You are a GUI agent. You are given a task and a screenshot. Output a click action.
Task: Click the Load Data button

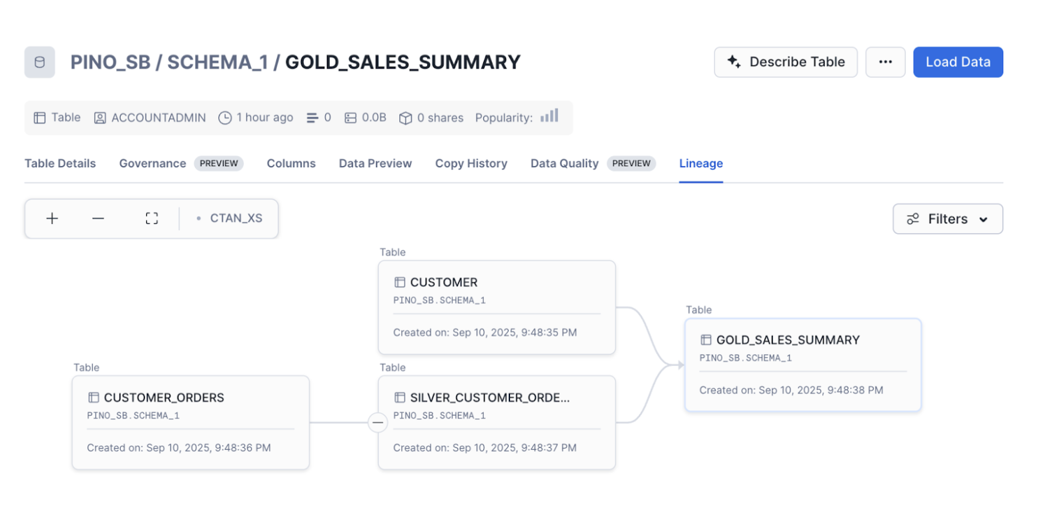point(957,62)
